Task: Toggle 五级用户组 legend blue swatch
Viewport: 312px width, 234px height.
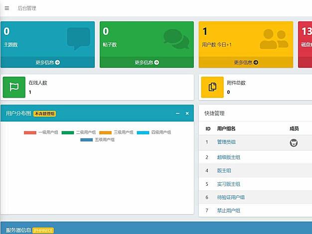Action: click(86, 140)
